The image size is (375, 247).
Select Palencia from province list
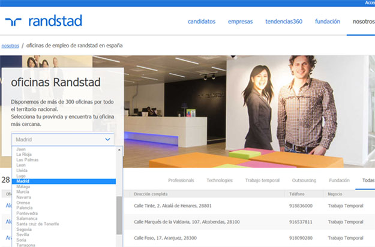[25, 208]
